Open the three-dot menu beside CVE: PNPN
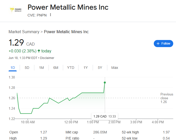 (x=51, y=15)
